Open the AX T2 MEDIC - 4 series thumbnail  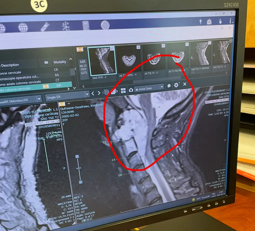tap(128, 59)
